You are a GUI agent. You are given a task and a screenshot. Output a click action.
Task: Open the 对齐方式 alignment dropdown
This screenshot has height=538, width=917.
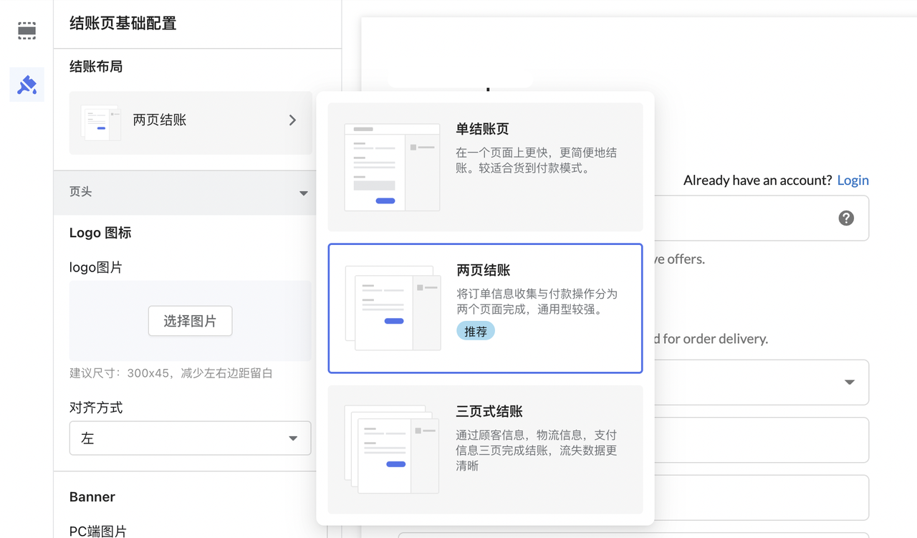coord(190,438)
